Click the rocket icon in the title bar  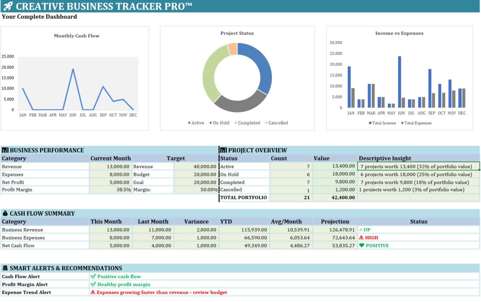pyautogui.click(x=9, y=6)
